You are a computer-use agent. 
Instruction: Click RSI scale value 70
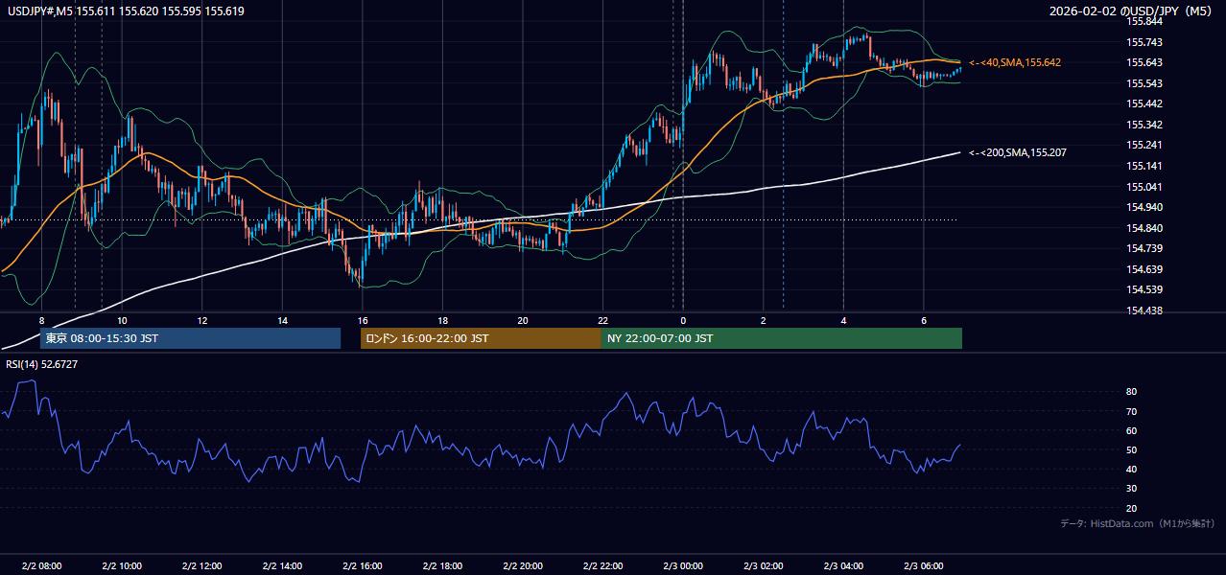tap(1132, 411)
